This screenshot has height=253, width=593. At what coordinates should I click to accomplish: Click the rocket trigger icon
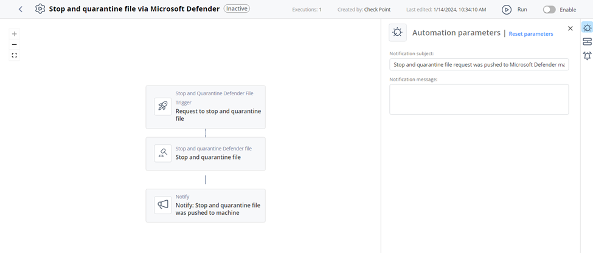163,106
